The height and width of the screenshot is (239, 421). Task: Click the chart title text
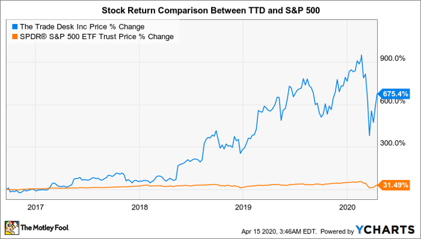point(210,10)
